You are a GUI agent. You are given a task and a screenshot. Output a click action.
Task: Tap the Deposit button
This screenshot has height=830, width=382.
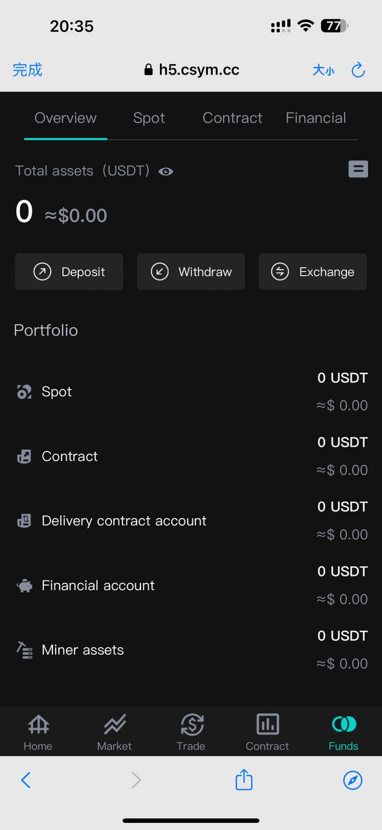click(x=69, y=272)
